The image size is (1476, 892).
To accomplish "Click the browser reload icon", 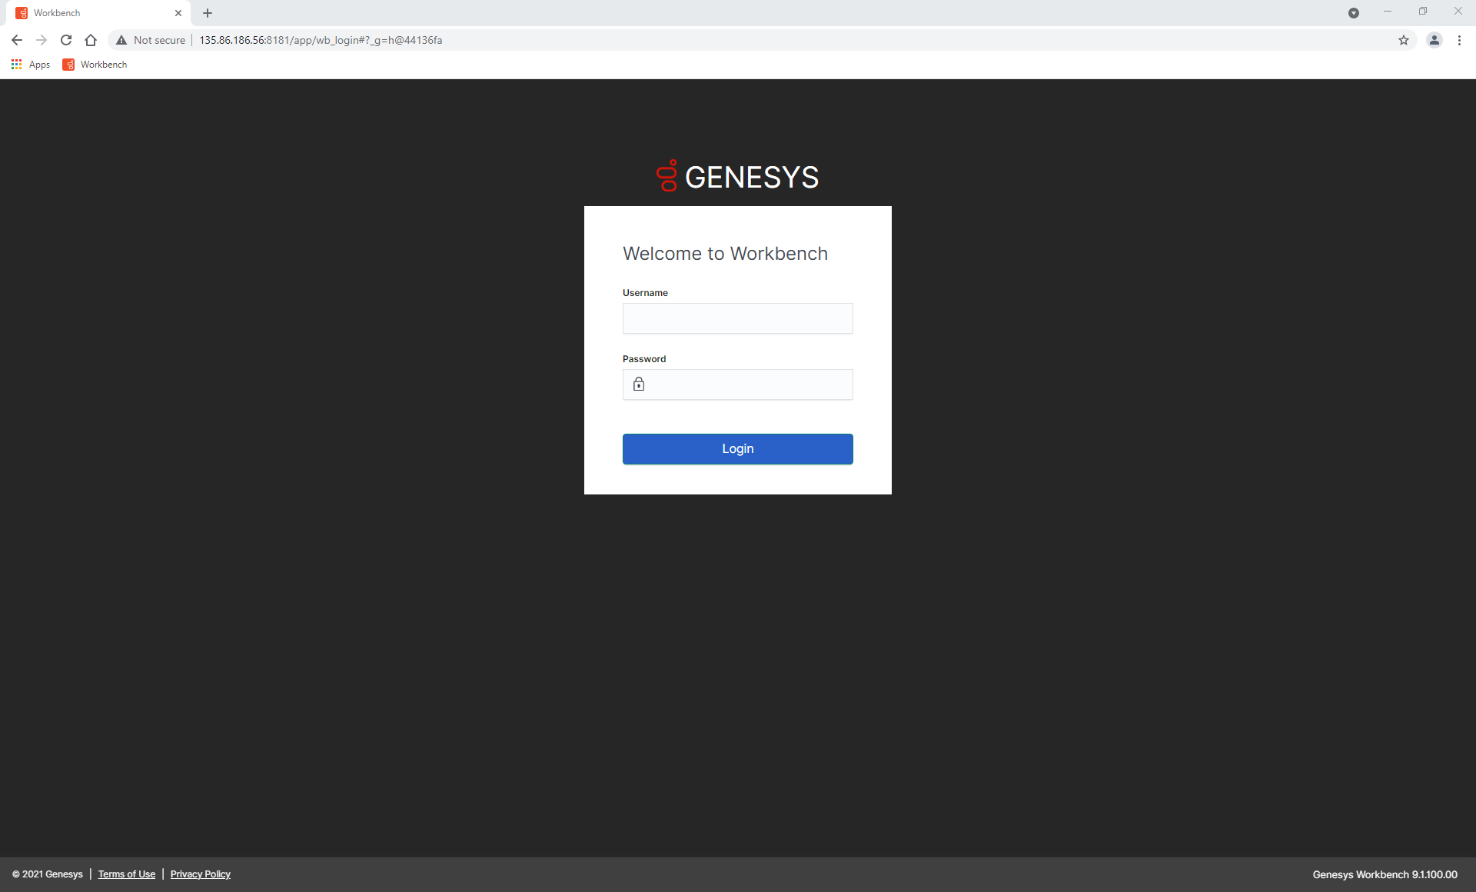I will tap(66, 40).
